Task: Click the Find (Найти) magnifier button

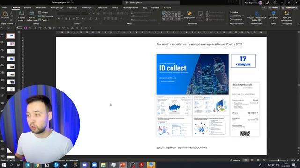Action: pyautogui.click(x=234, y=12)
